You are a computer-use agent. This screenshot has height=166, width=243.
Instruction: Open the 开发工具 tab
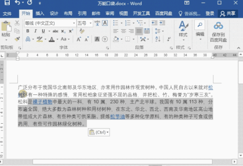coord(141,13)
